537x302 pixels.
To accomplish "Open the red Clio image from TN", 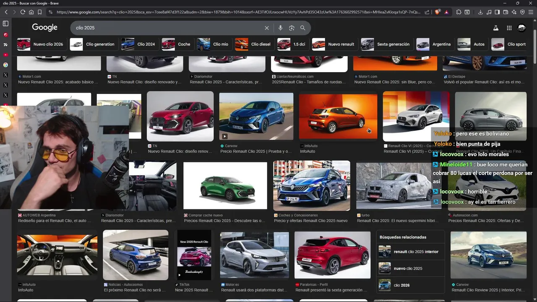I will [x=180, y=116].
